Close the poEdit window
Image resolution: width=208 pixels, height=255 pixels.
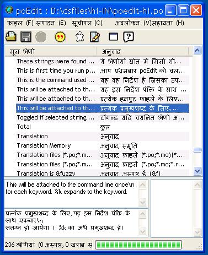tap(196, 10)
